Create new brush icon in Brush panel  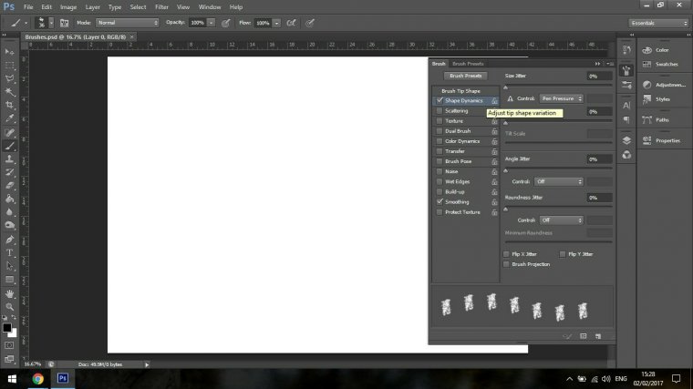pyautogui.click(x=598, y=336)
